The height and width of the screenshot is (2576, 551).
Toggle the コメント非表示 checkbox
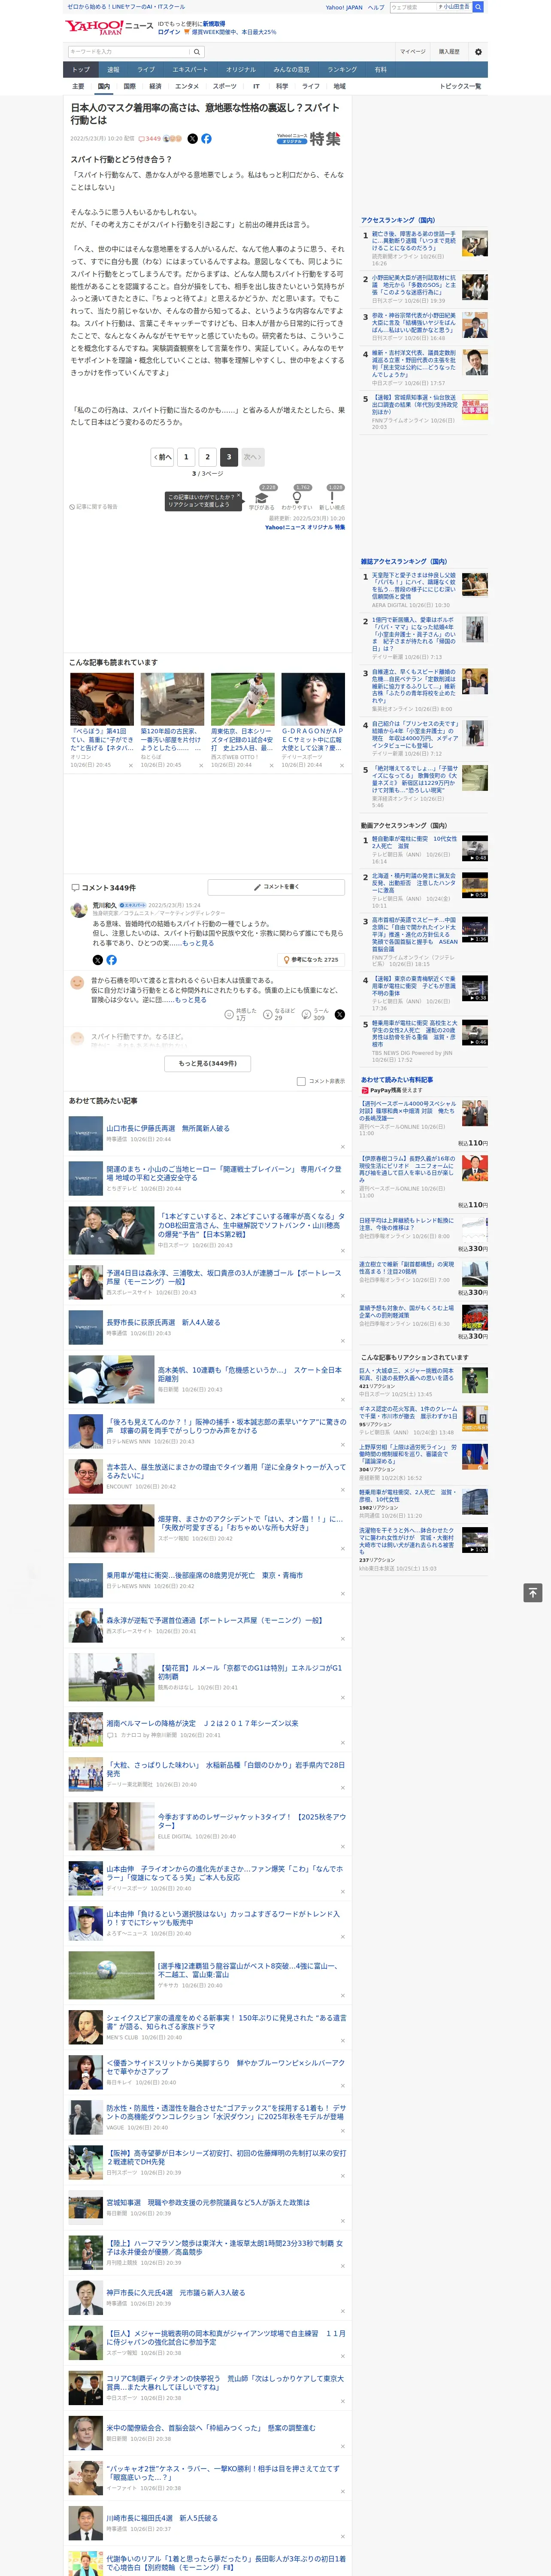point(301,1081)
